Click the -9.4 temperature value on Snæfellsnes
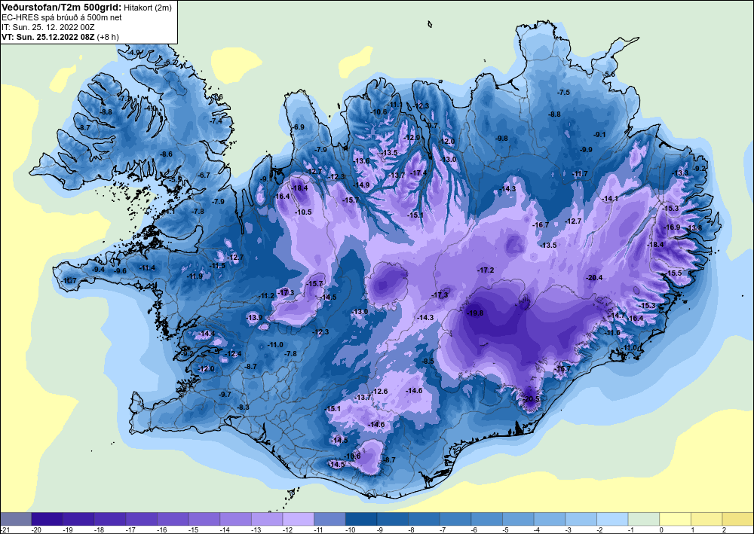Image resolution: width=754 pixels, height=534 pixels. 98,270
